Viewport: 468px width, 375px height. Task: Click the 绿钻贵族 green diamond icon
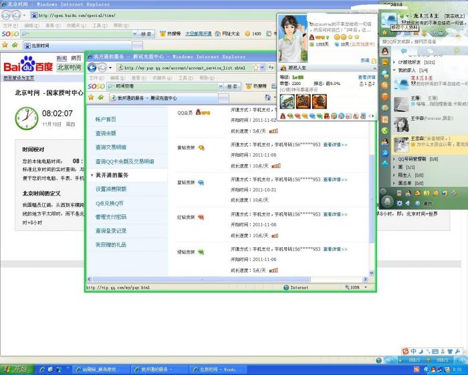click(x=201, y=252)
